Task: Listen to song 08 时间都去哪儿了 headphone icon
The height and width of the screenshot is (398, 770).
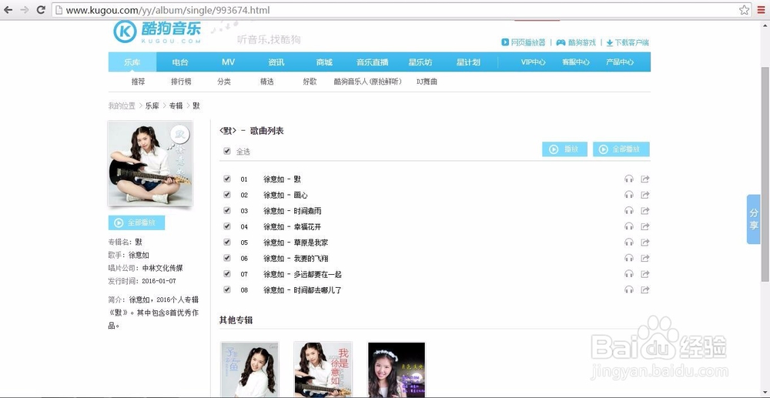Action: [x=629, y=289]
